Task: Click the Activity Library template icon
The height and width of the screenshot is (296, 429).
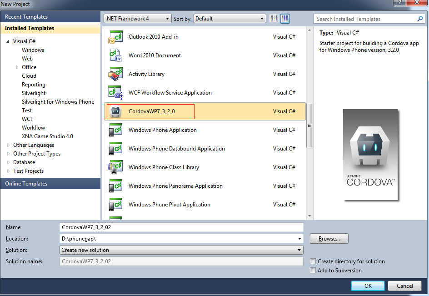Action: click(115, 74)
